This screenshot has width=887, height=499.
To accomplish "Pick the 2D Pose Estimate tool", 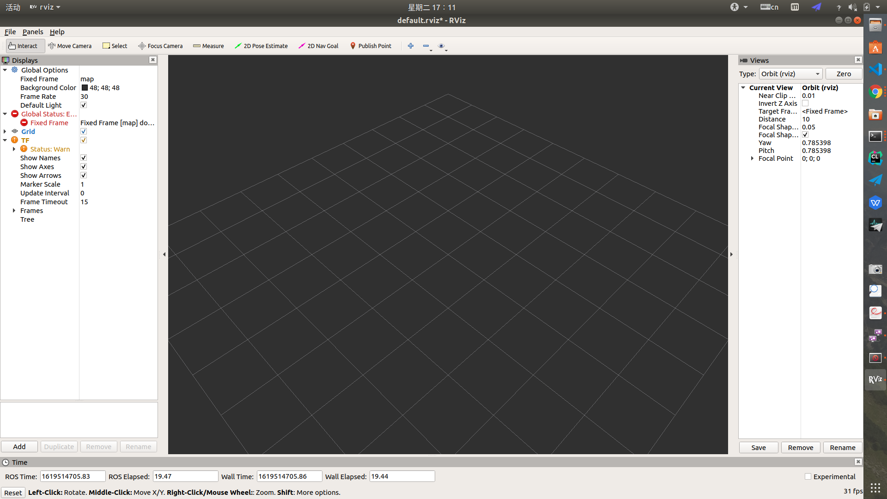I will (x=261, y=46).
